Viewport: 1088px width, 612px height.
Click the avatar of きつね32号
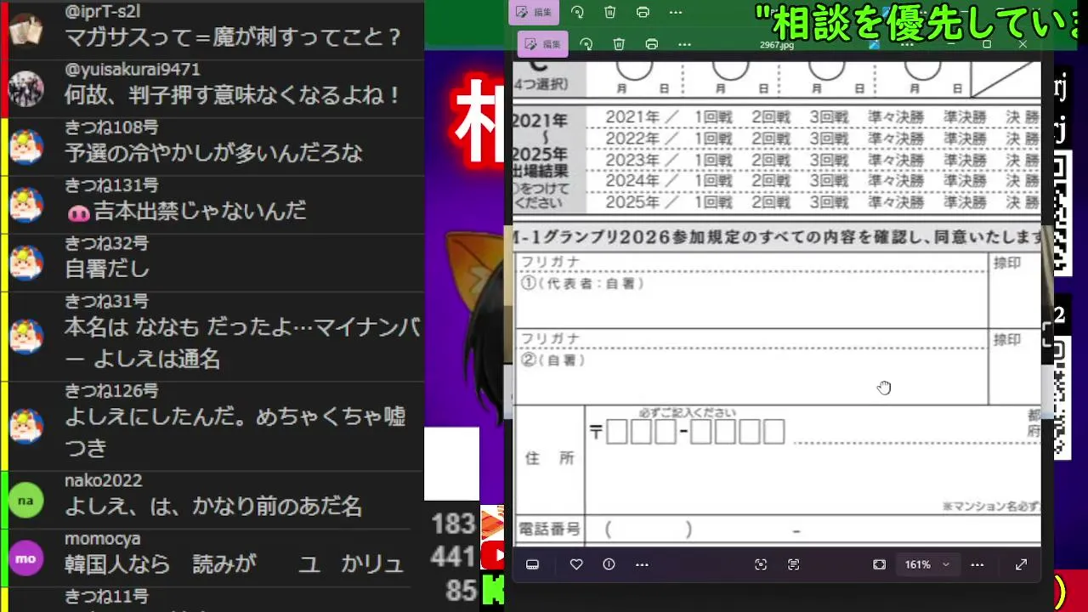[x=25, y=263]
